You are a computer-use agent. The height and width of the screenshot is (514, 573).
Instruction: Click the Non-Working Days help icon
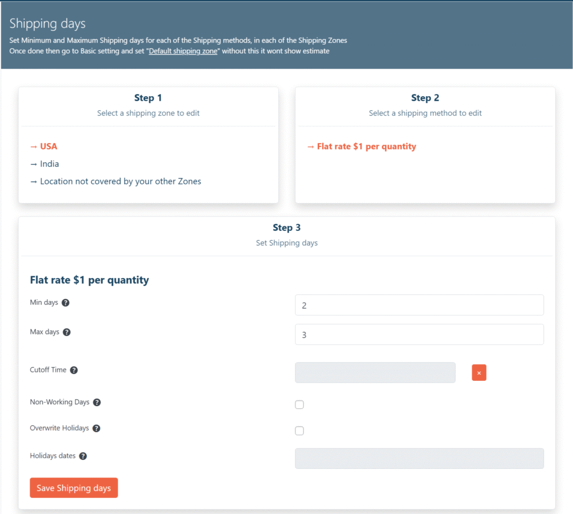[97, 402]
